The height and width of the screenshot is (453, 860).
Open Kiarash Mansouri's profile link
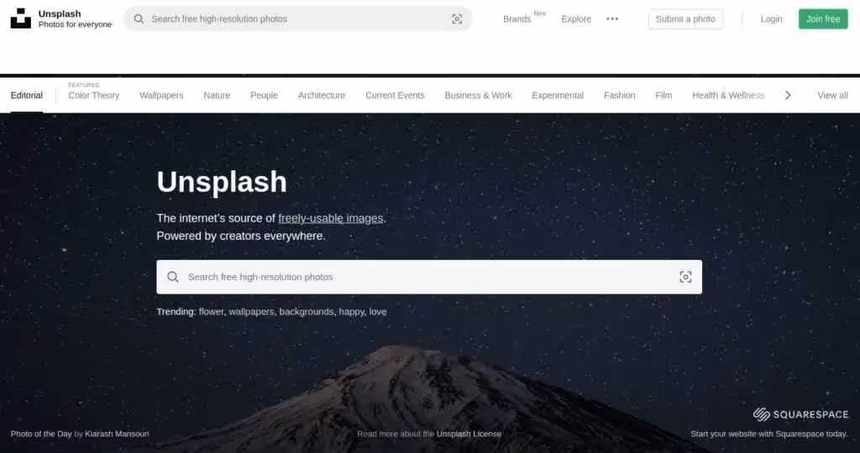point(117,434)
